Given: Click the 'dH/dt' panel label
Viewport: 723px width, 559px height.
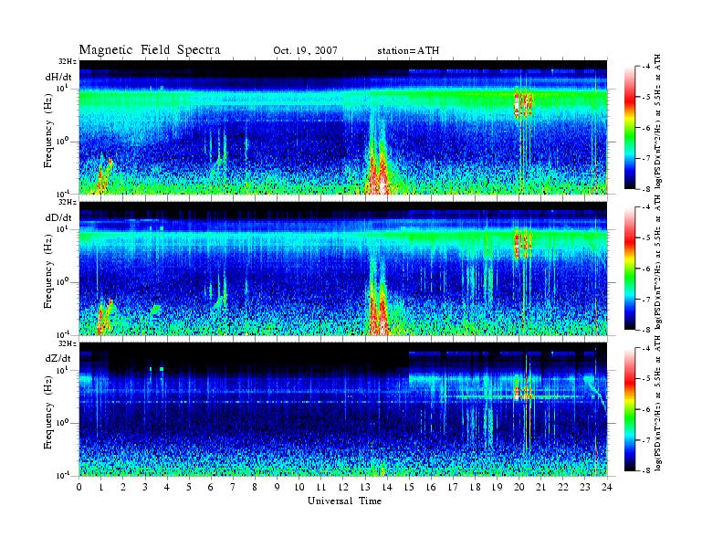Looking at the screenshot, I should pyautogui.click(x=58, y=77).
